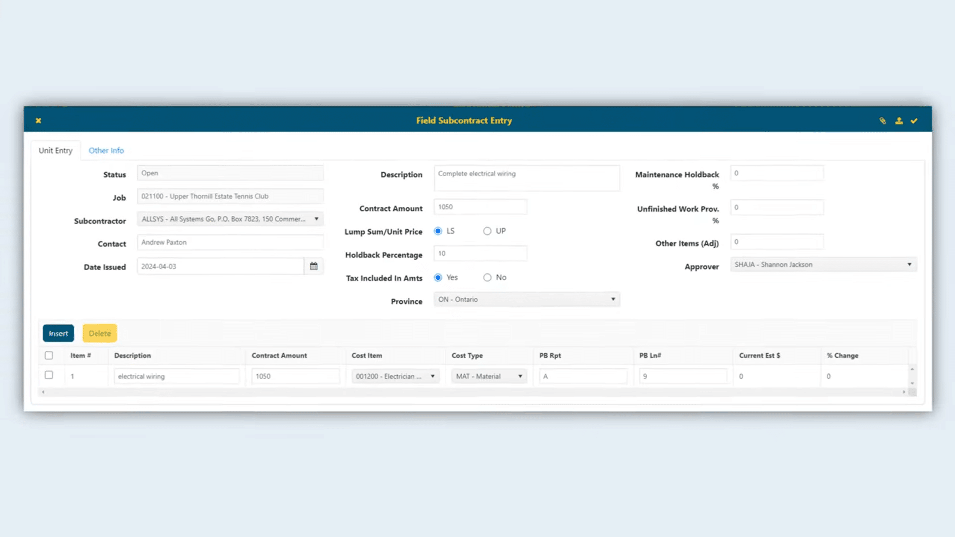This screenshot has width=955, height=537.
Task: Click the Insert button
Action: tap(58, 333)
